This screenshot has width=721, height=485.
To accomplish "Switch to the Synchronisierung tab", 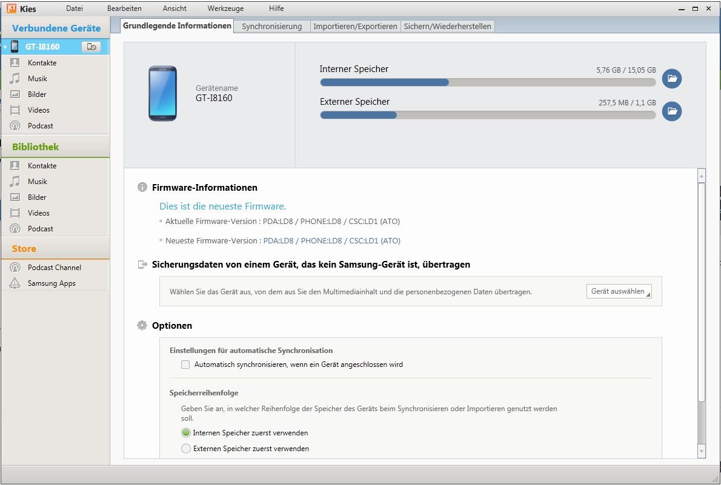I will tap(272, 26).
